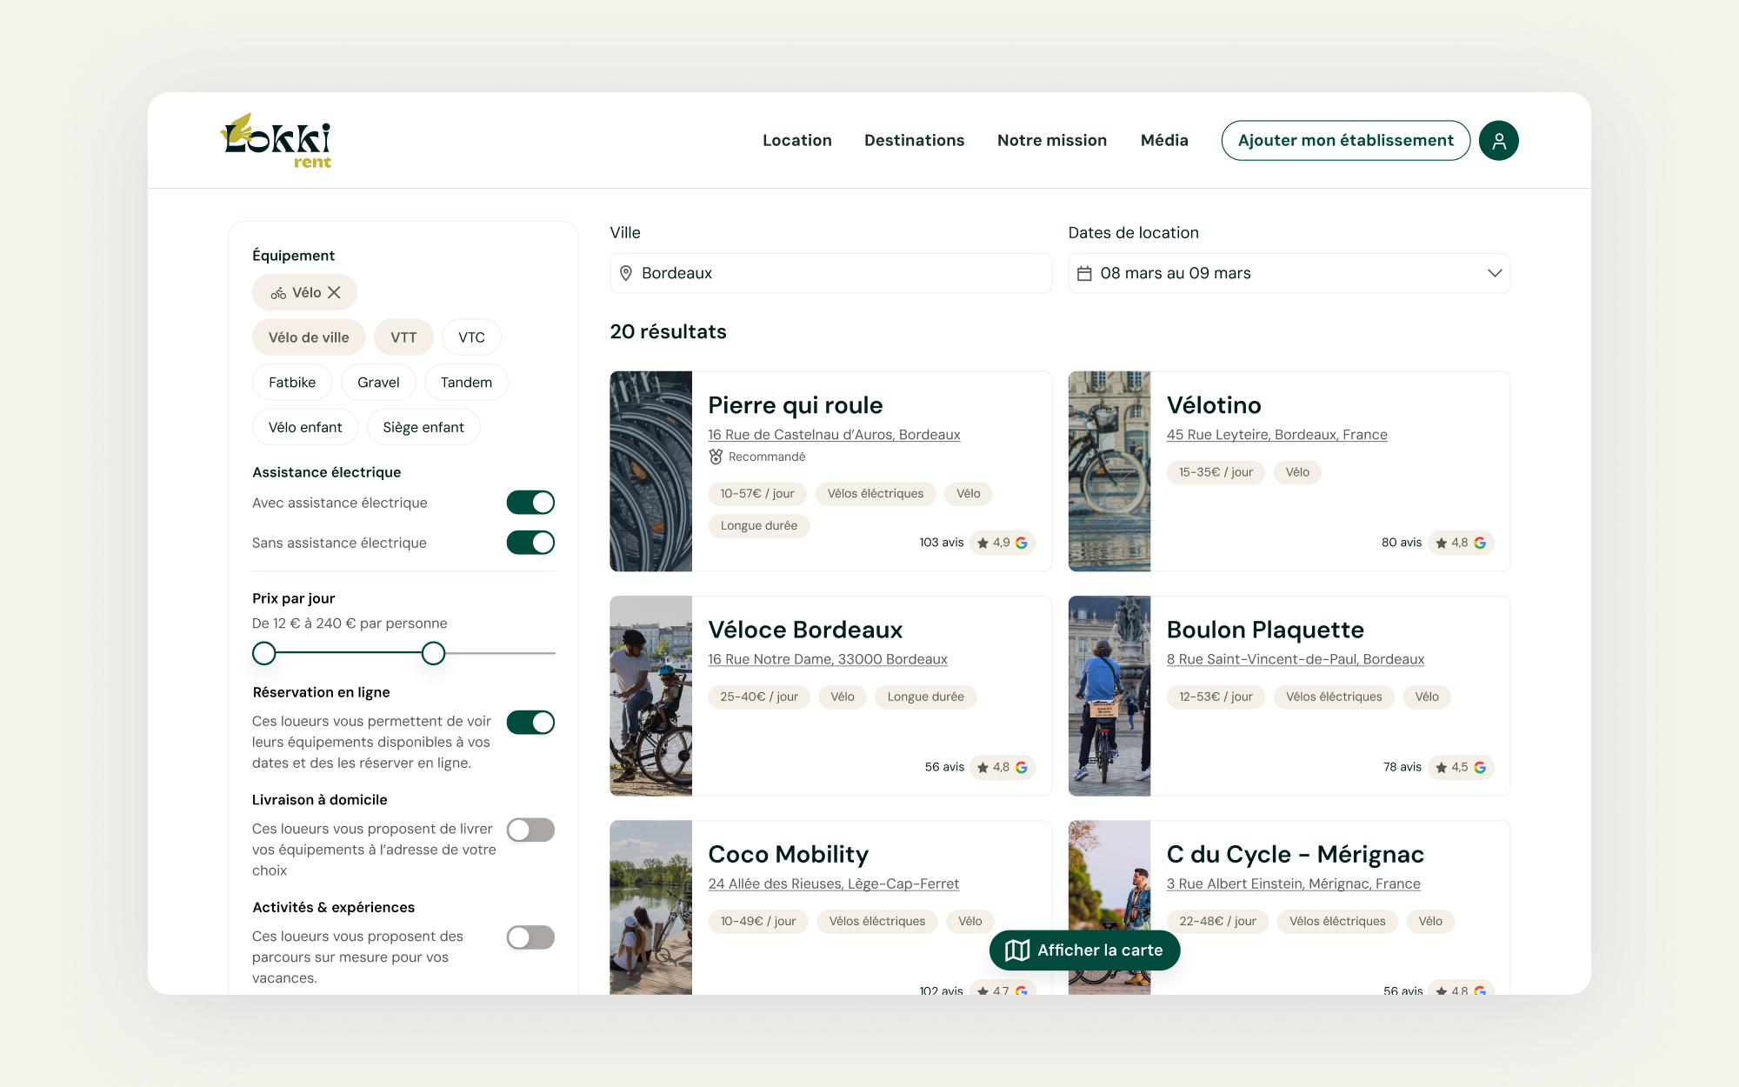Select the Vélo de ville filter chip

tap(309, 337)
